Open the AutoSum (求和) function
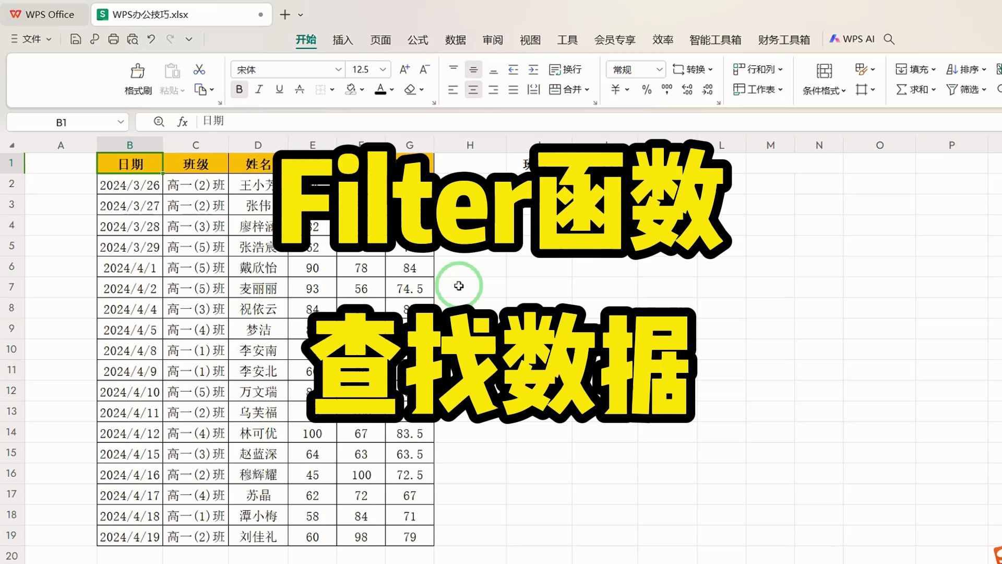 pos(914,89)
